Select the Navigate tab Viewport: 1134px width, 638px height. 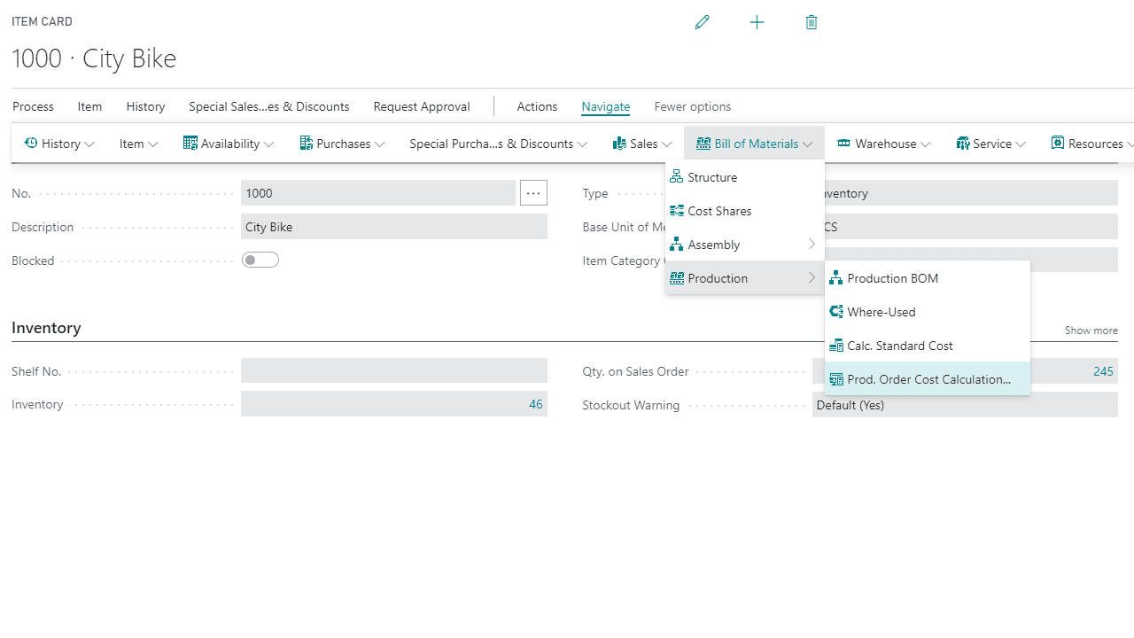pyautogui.click(x=606, y=106)
